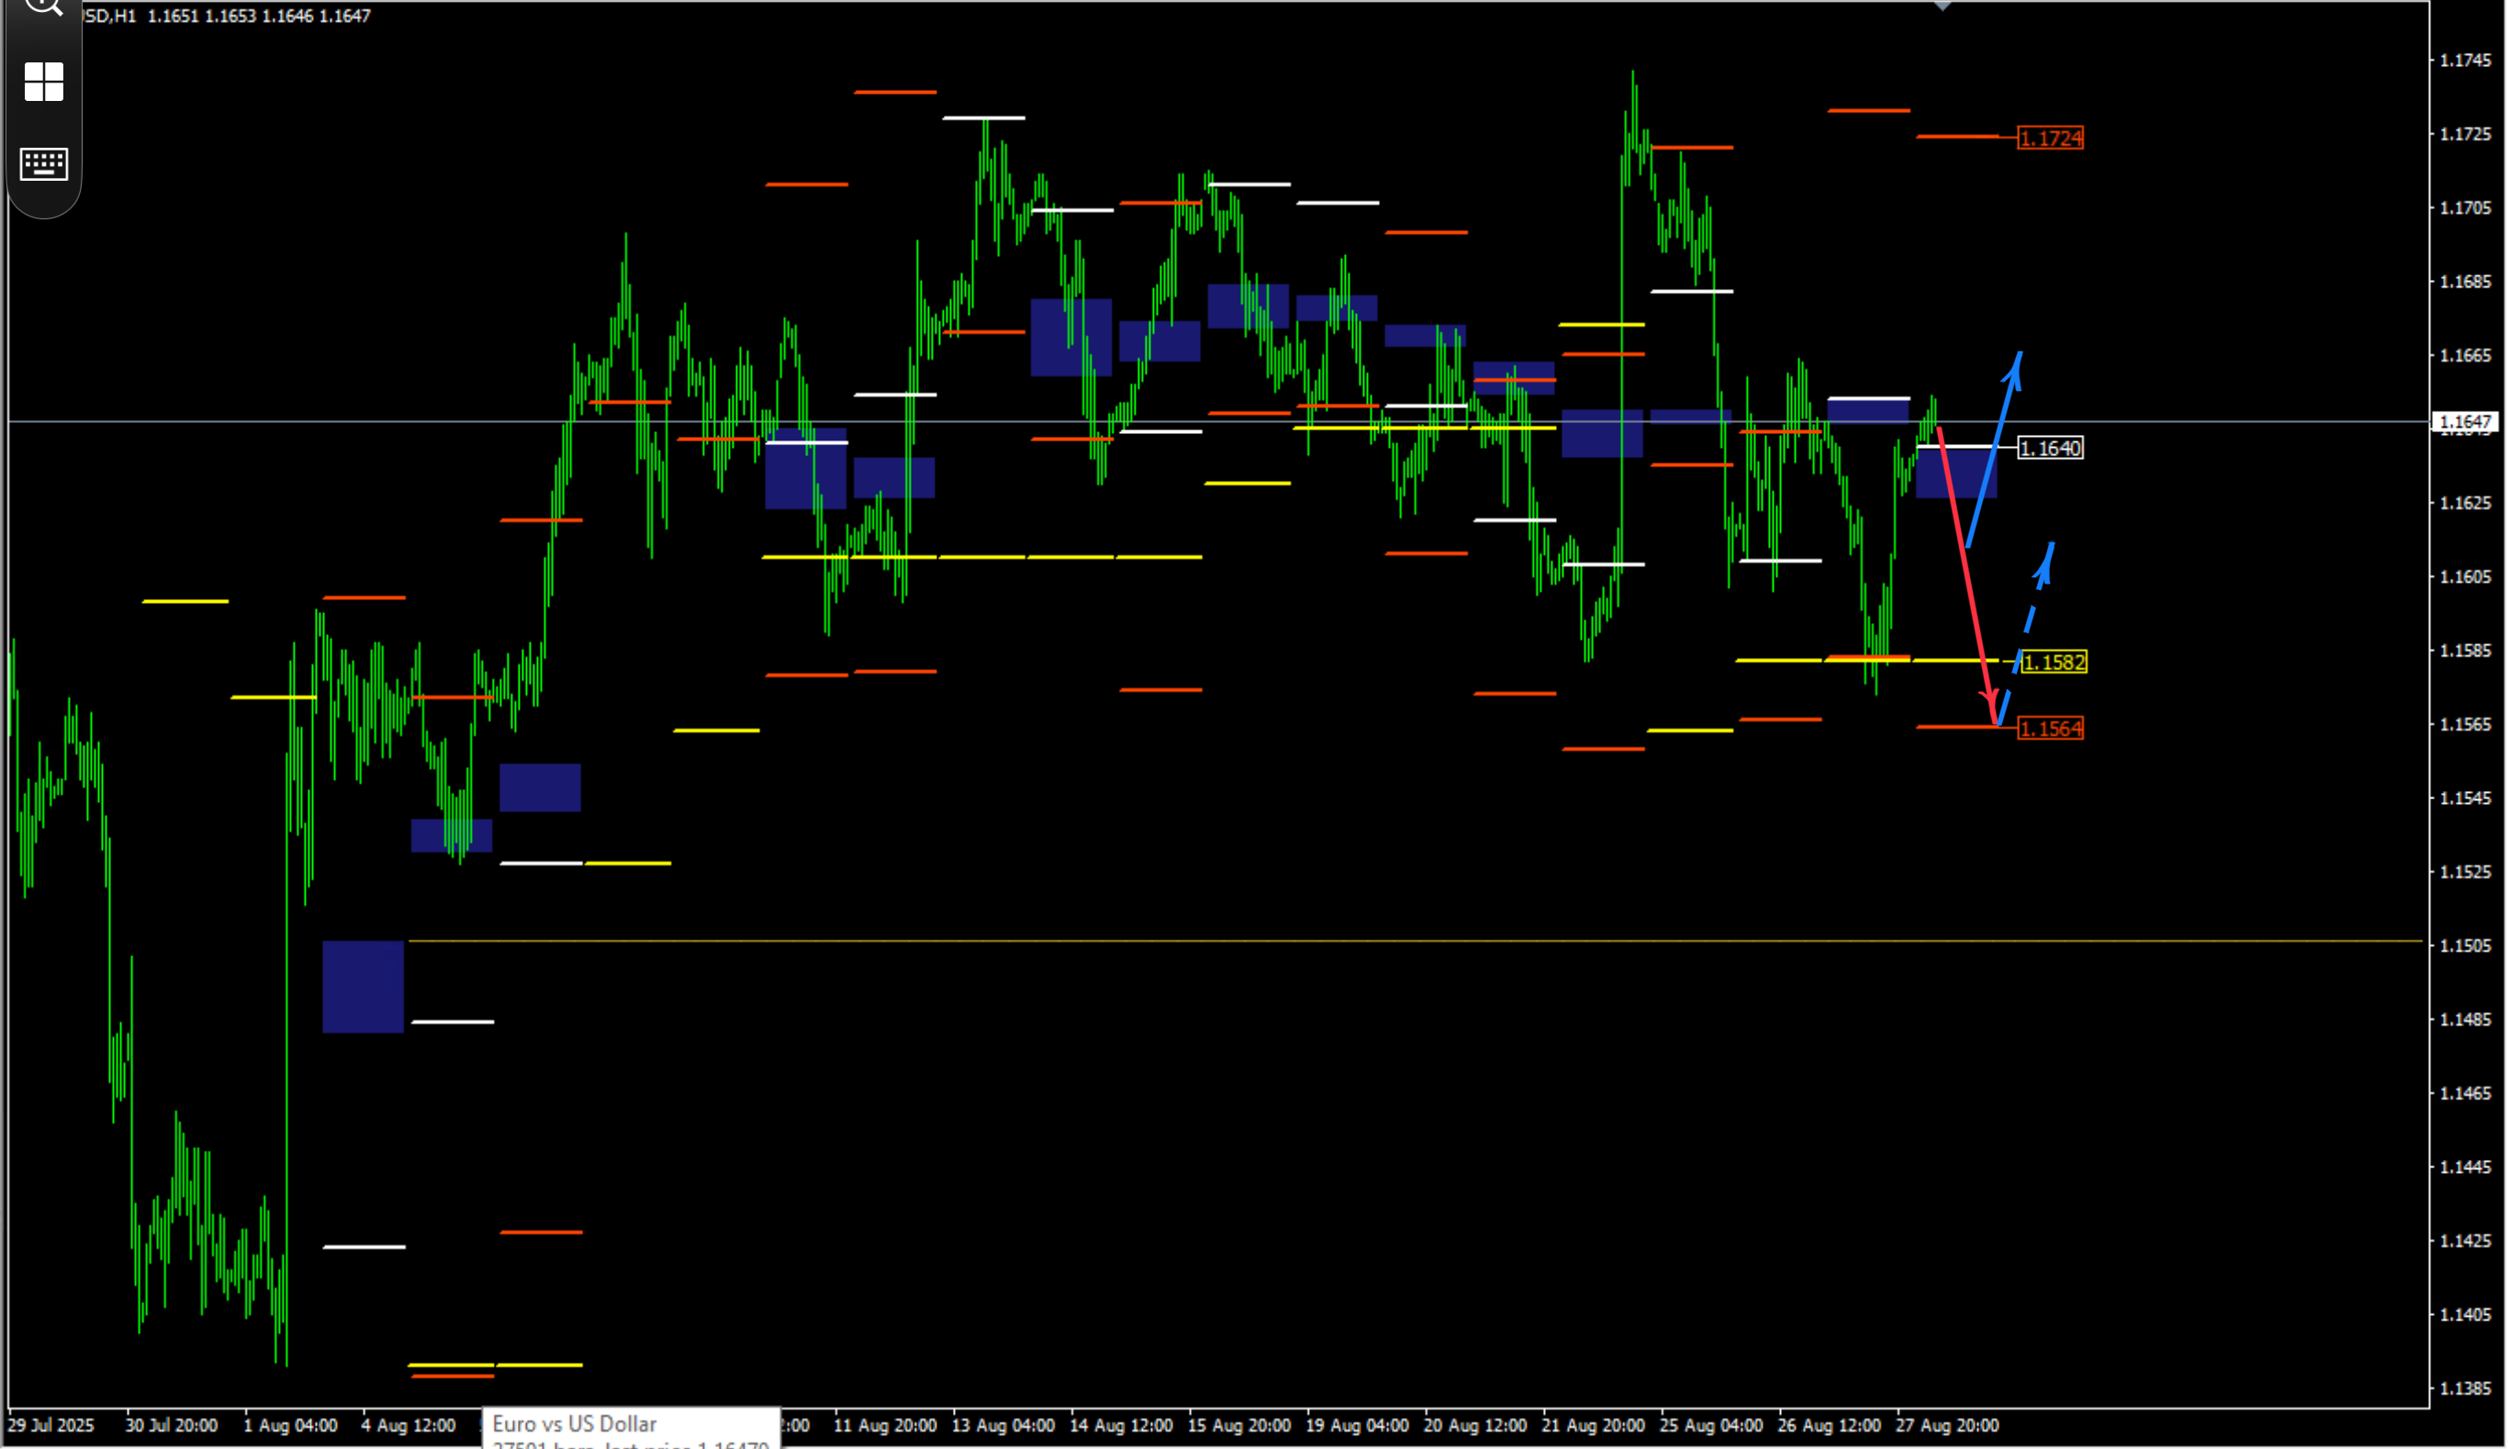2508x1449 pixels.
Task: Select the orange 1.1564 level label
Action: tap(2050, 730)
